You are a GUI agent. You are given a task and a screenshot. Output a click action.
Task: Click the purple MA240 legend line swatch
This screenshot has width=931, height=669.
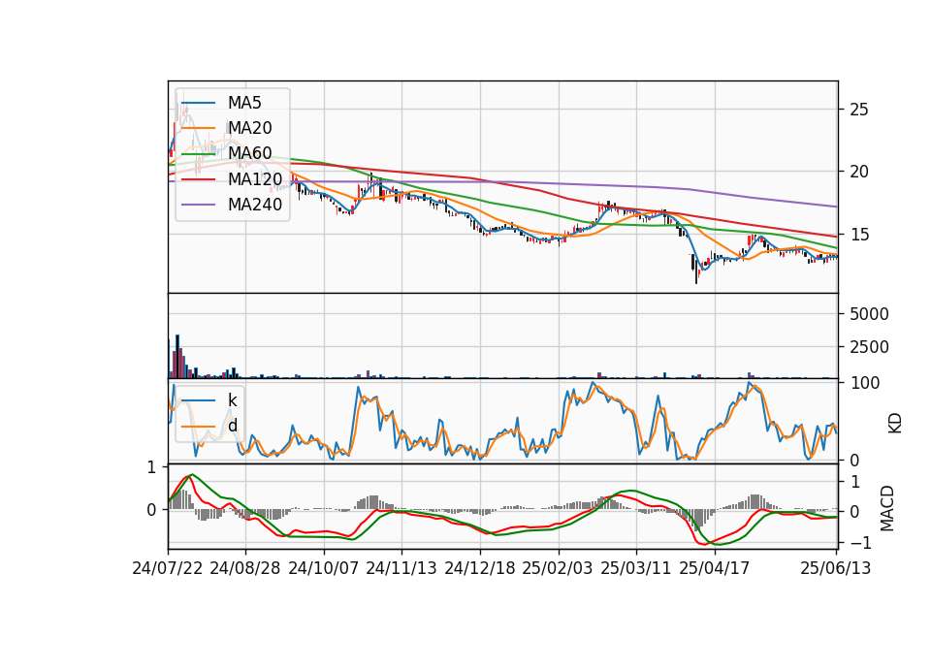pyautogui.click(x=198, y=206)
